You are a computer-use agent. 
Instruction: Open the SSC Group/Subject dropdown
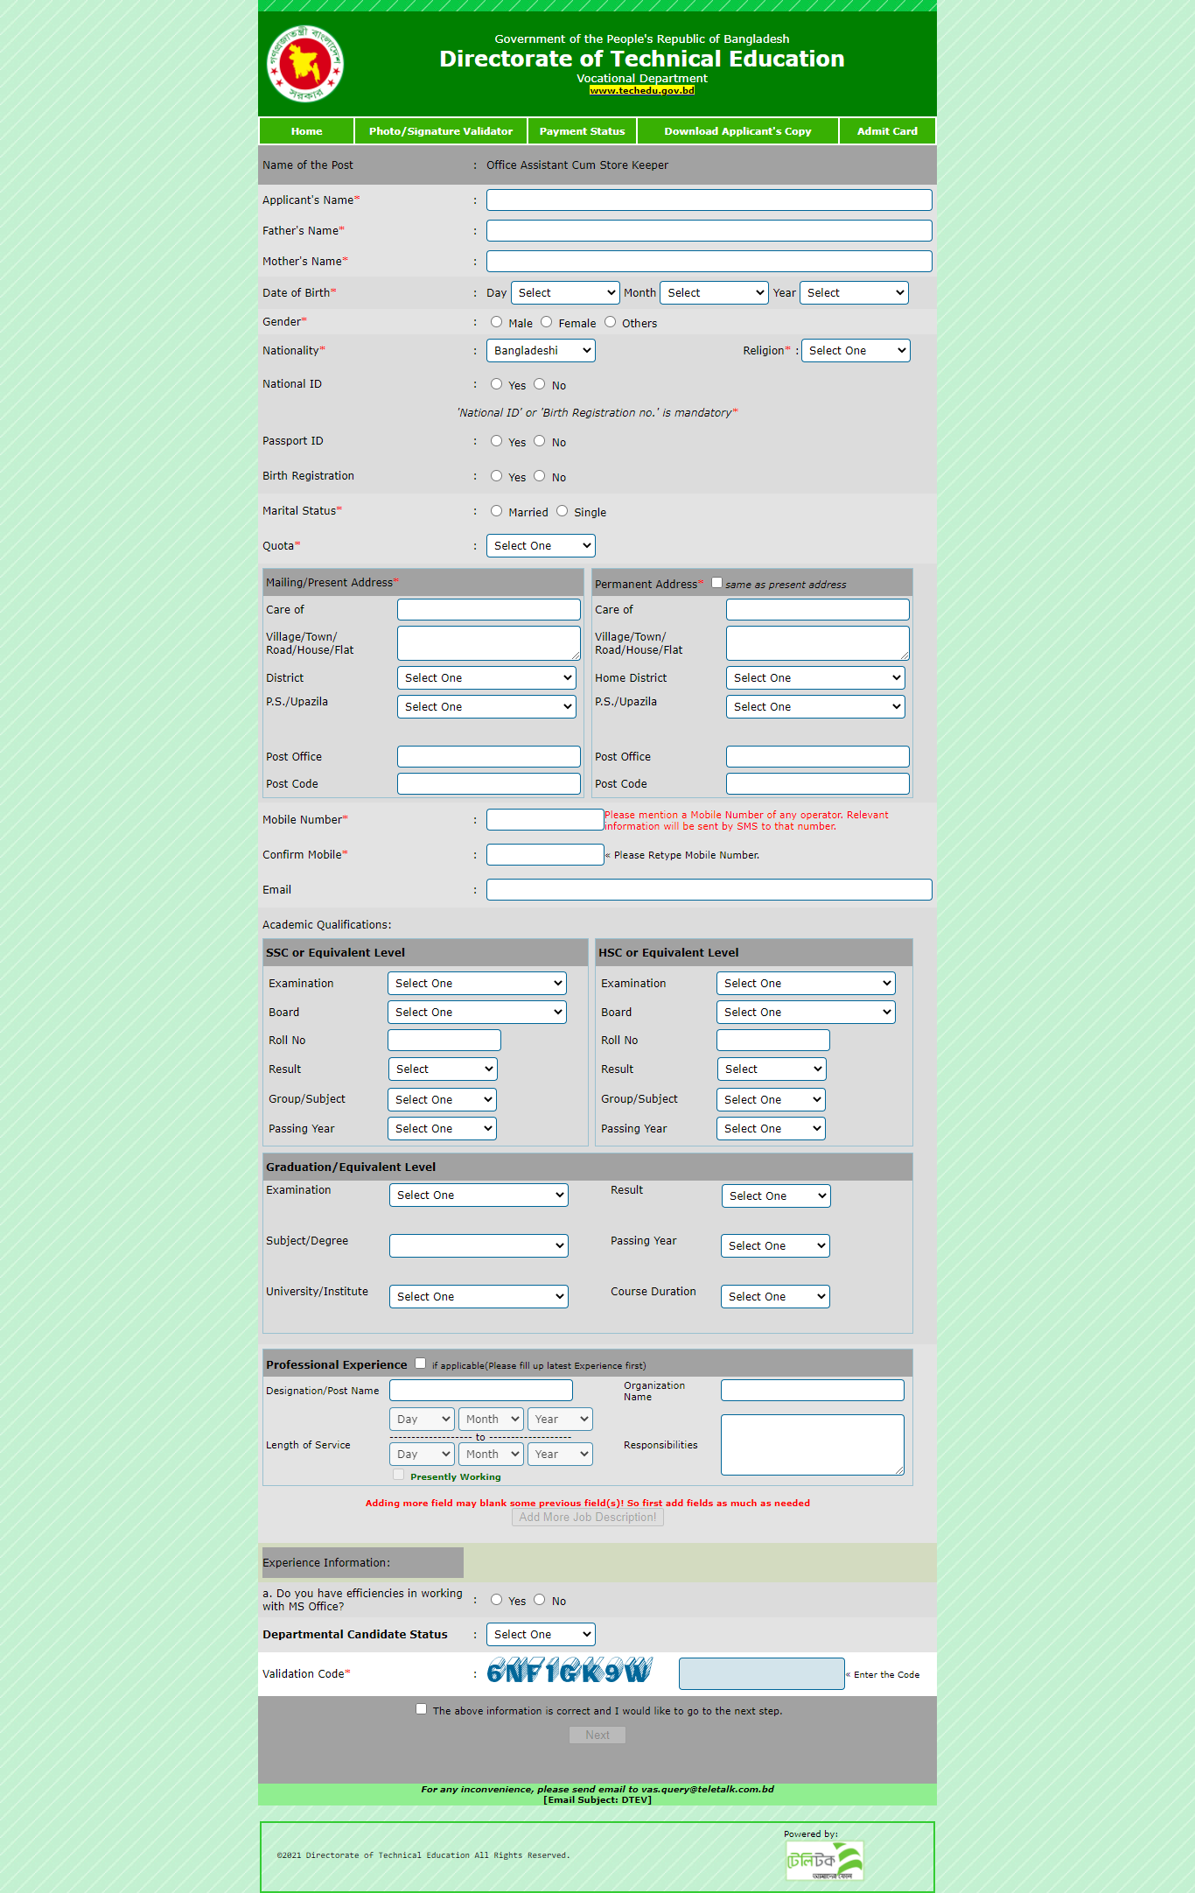(x=442, y=1100)
